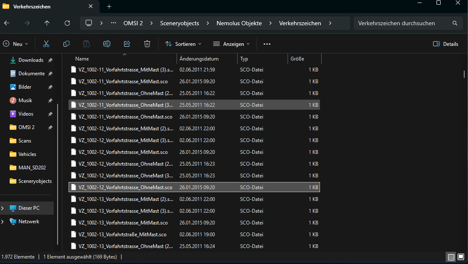Go up one folder with Up arrow
Screen dimensions: 468x264
point(47,23)
